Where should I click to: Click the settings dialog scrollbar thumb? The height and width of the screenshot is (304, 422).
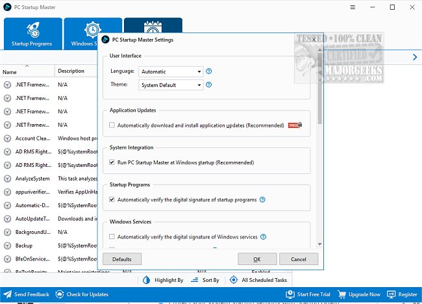[x=319, y=88]
